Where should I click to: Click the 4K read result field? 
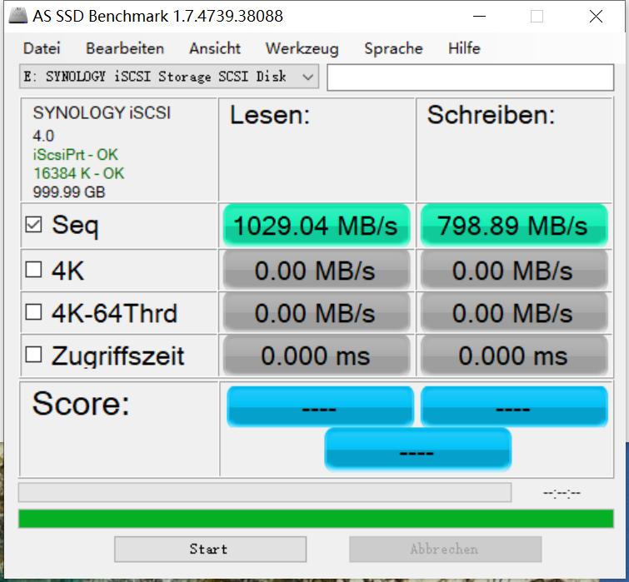(x=316, y=270)
